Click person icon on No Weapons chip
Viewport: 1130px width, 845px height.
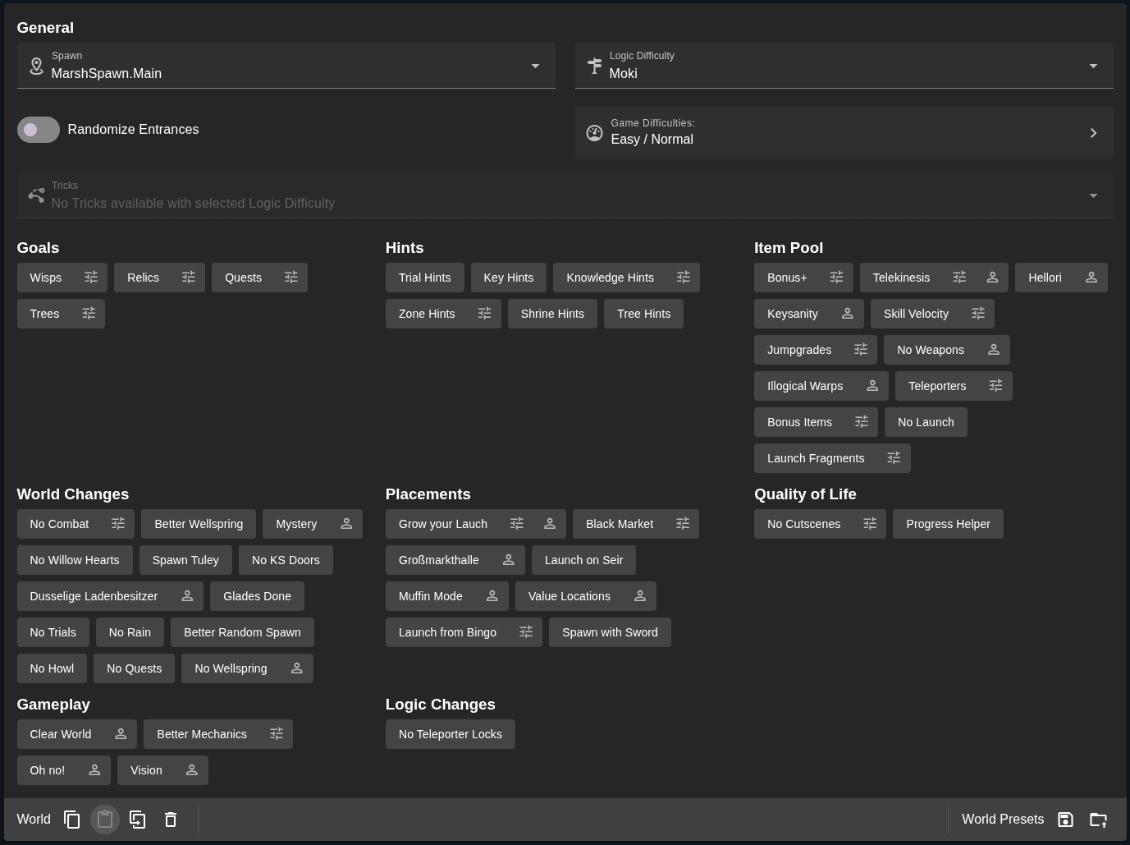point(994,350)
